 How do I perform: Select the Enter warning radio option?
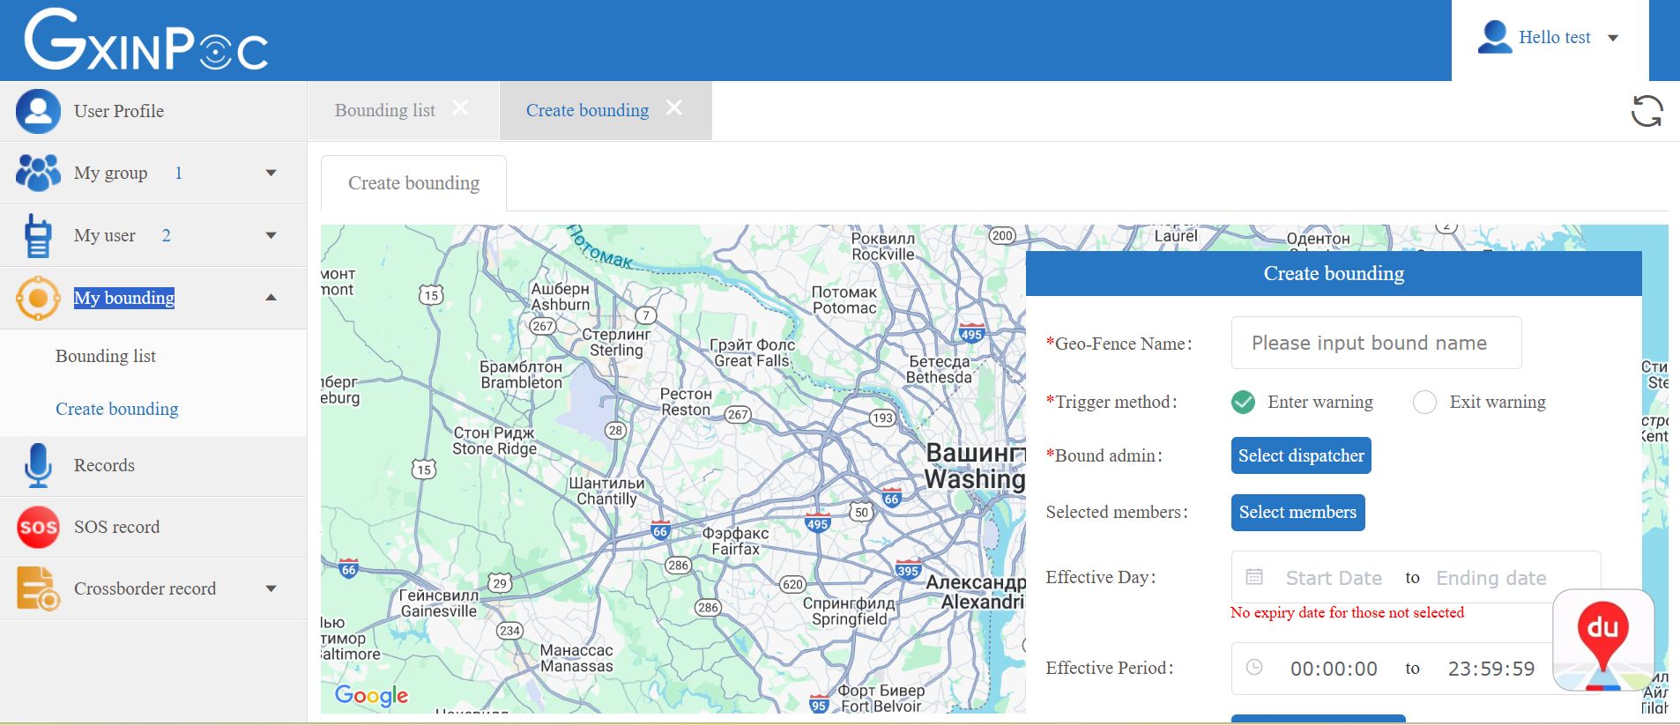pos(1243,402)
